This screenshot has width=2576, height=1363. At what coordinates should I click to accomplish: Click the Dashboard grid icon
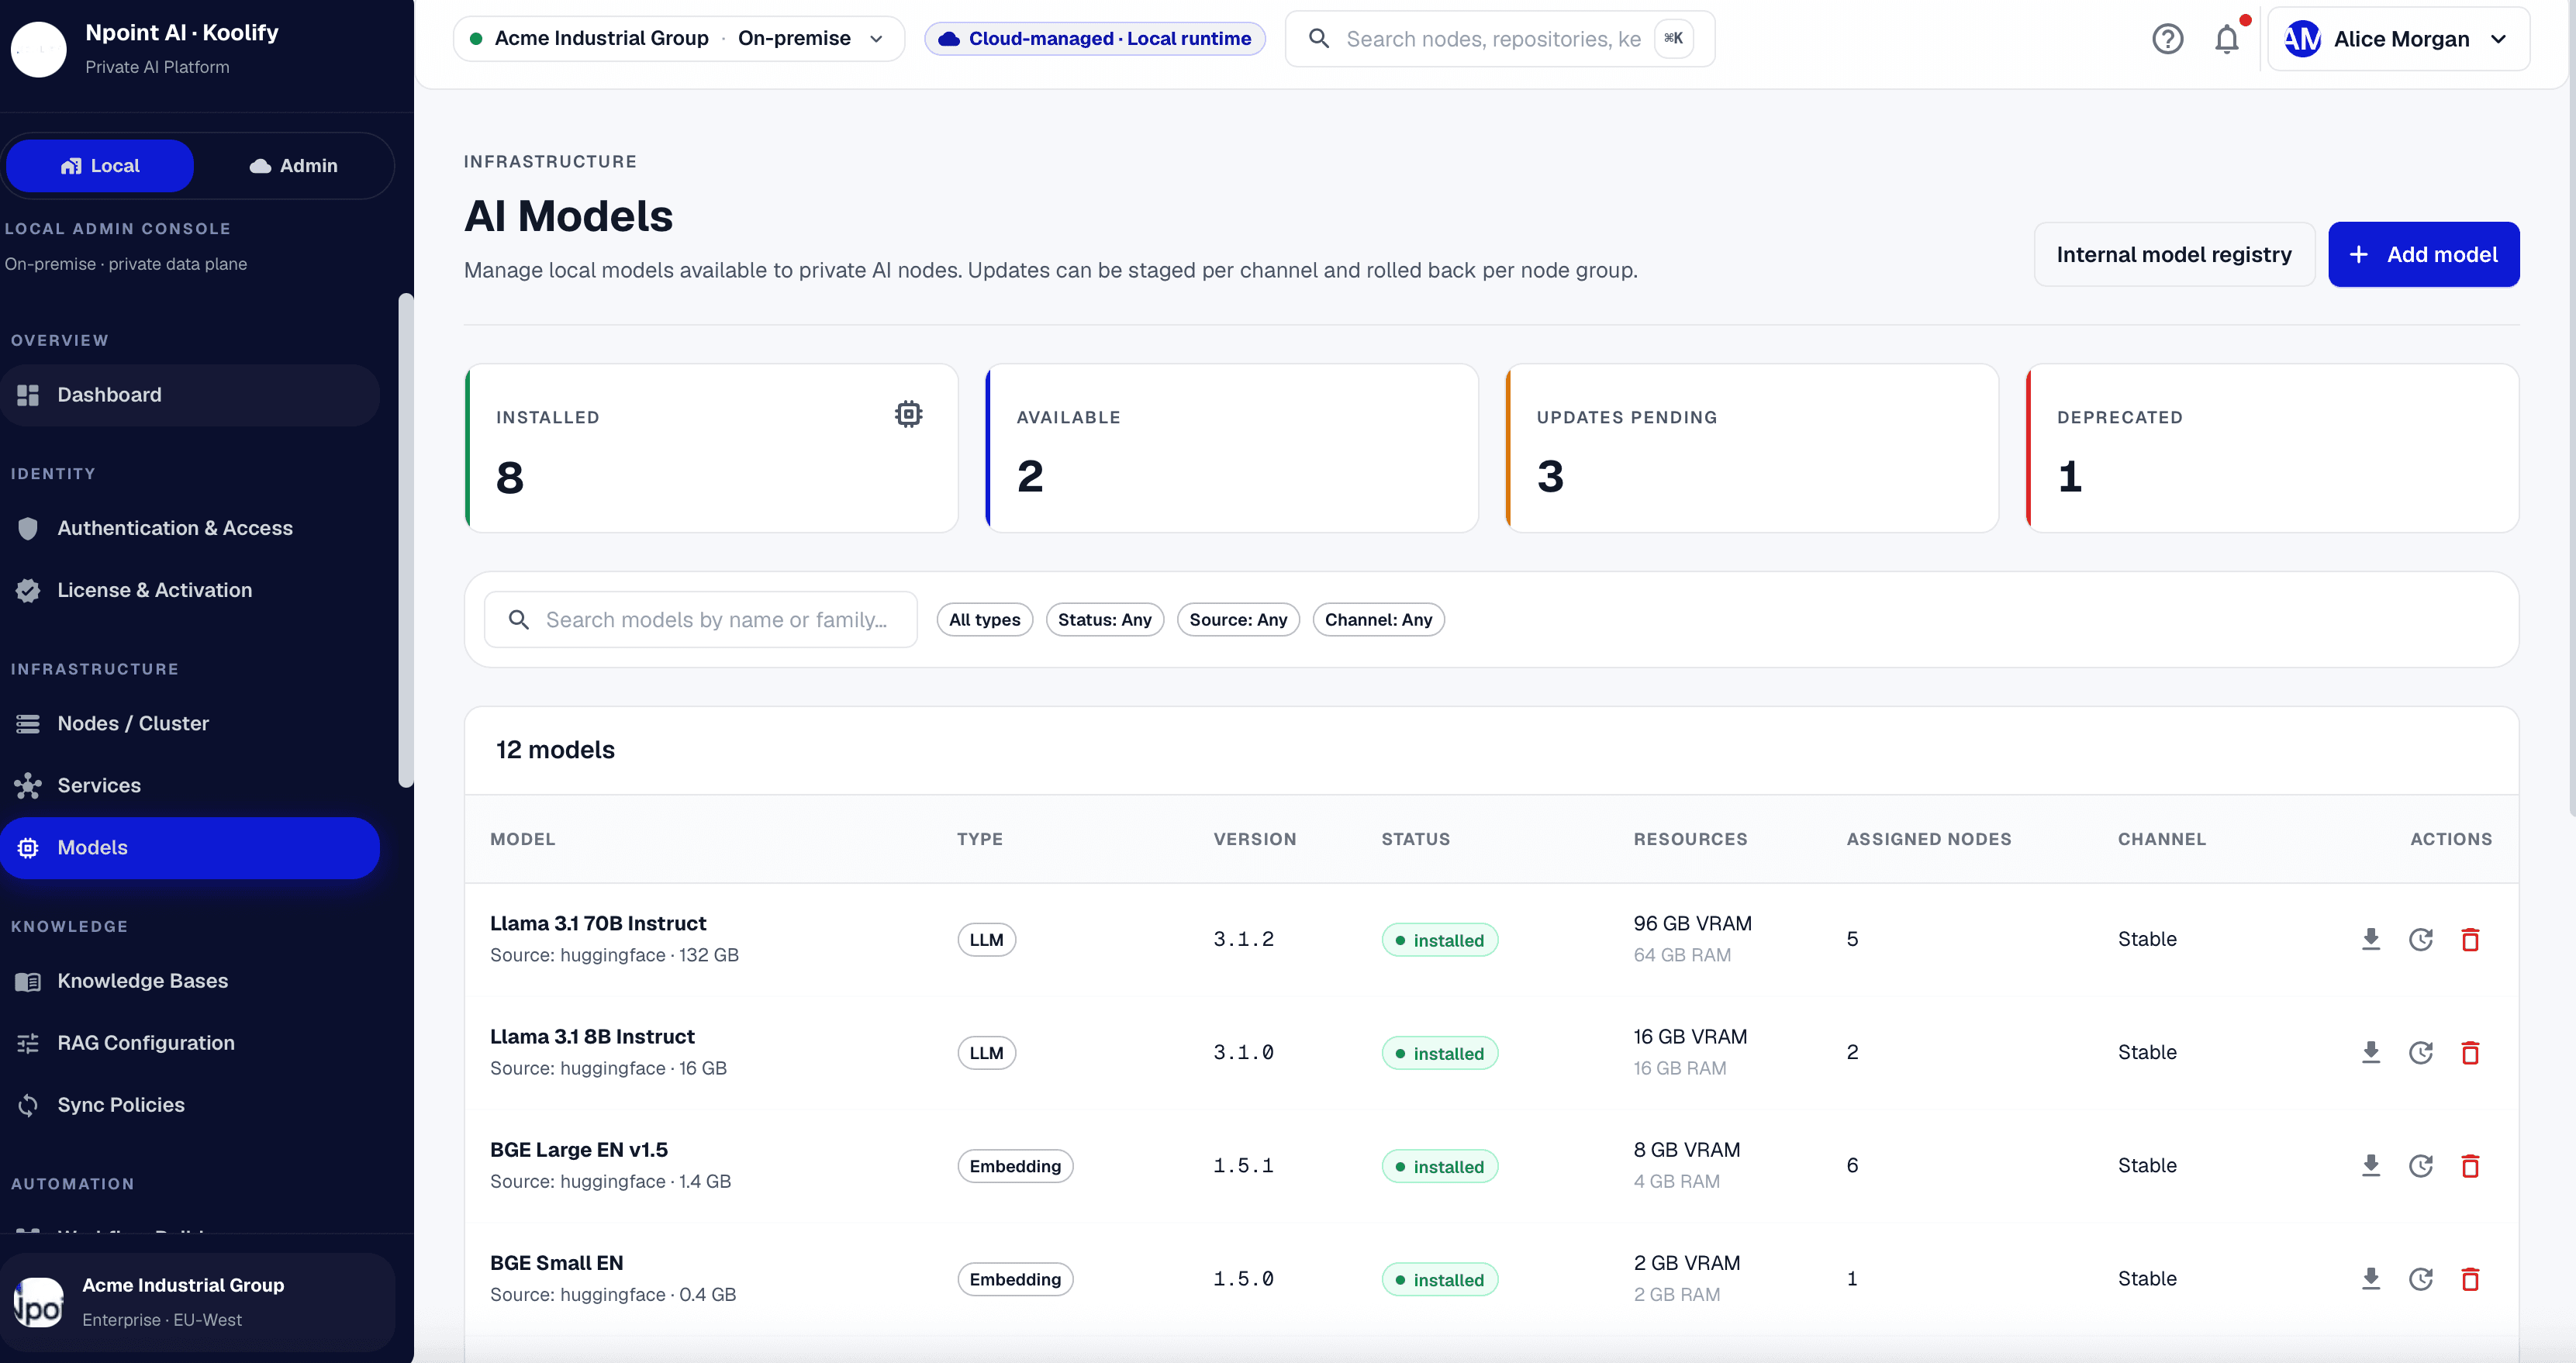coord(28,395)
